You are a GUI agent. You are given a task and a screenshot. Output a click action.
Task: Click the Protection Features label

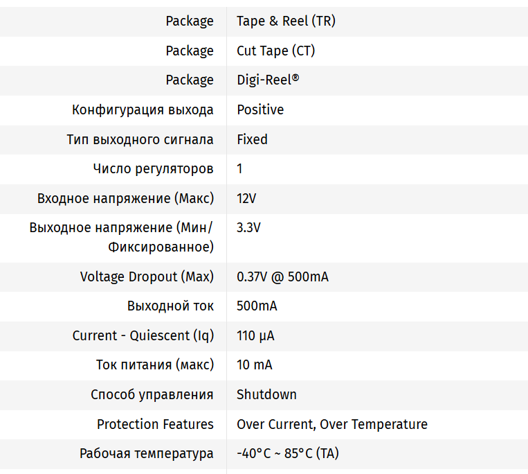155,424
